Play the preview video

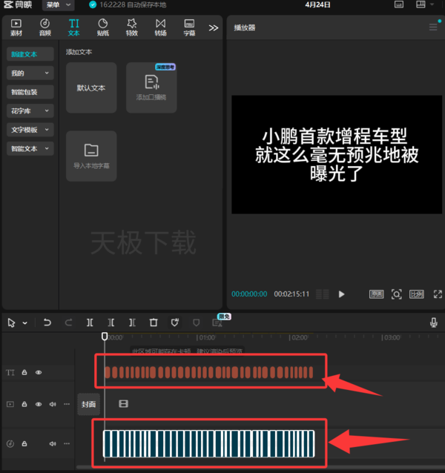pyautogui.click(x=341, y=294)
